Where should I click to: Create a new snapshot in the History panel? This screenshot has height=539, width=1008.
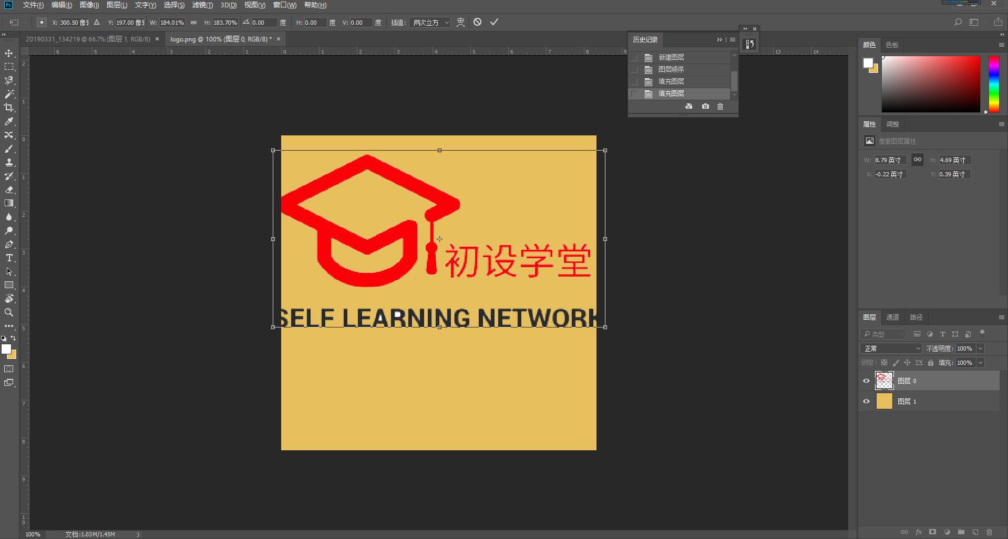(x=705, y=107)
